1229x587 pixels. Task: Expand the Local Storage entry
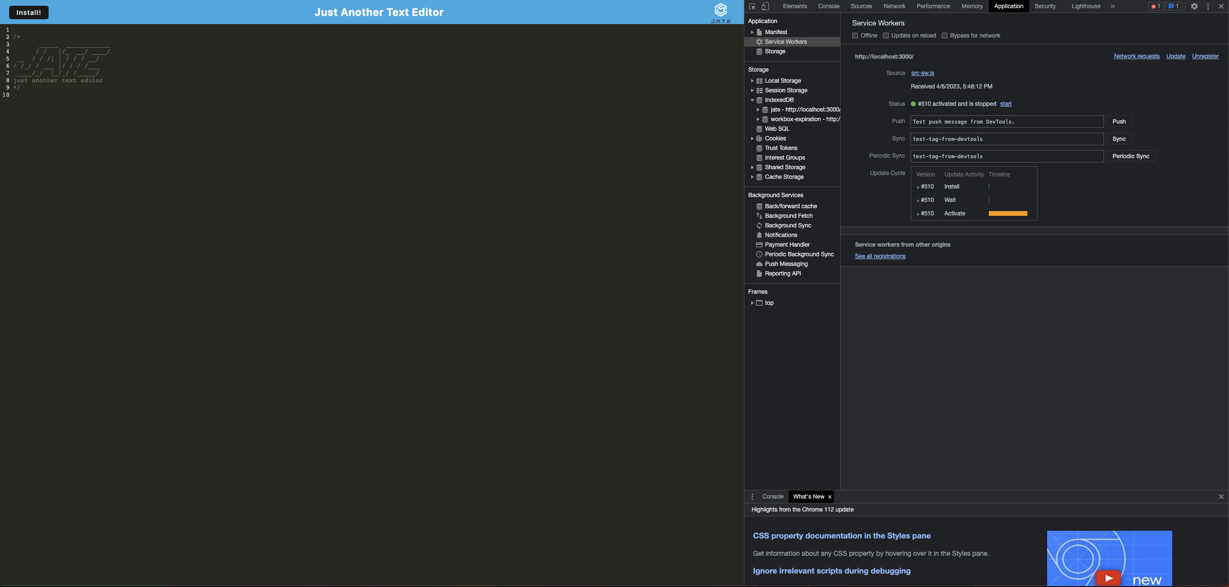753,80
